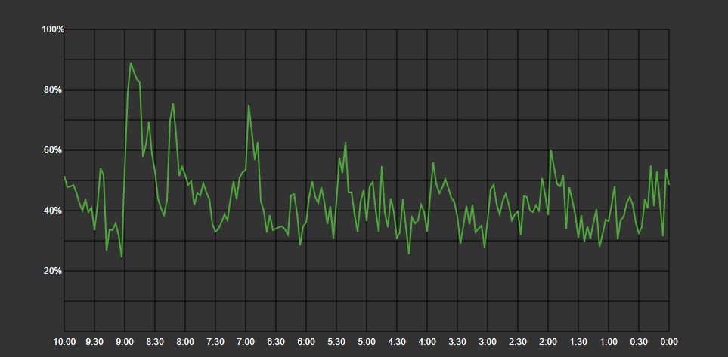Select the 10:00 time axis label

[x=64, y=342]
